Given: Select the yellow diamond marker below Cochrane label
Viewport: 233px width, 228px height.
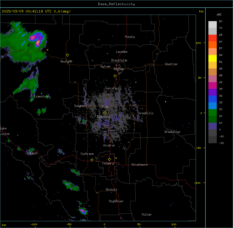Looking at the screenshot, I should 92,160.
